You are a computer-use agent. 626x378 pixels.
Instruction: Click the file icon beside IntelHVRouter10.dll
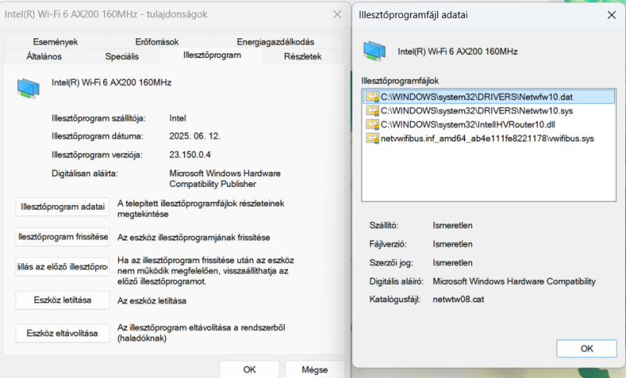(372, 125)
